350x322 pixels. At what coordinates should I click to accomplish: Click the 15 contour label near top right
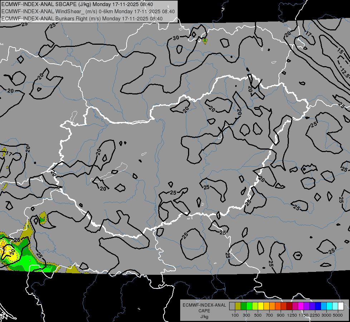[x=340, y=51]
